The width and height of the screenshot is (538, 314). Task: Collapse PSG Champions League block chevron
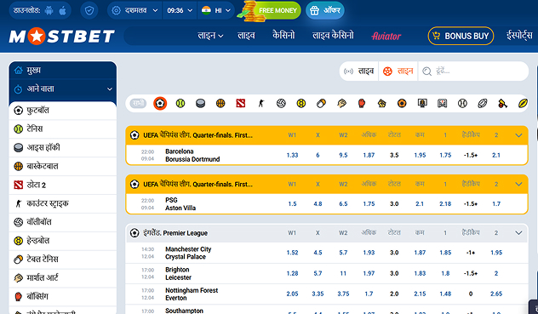click(518, 184)
